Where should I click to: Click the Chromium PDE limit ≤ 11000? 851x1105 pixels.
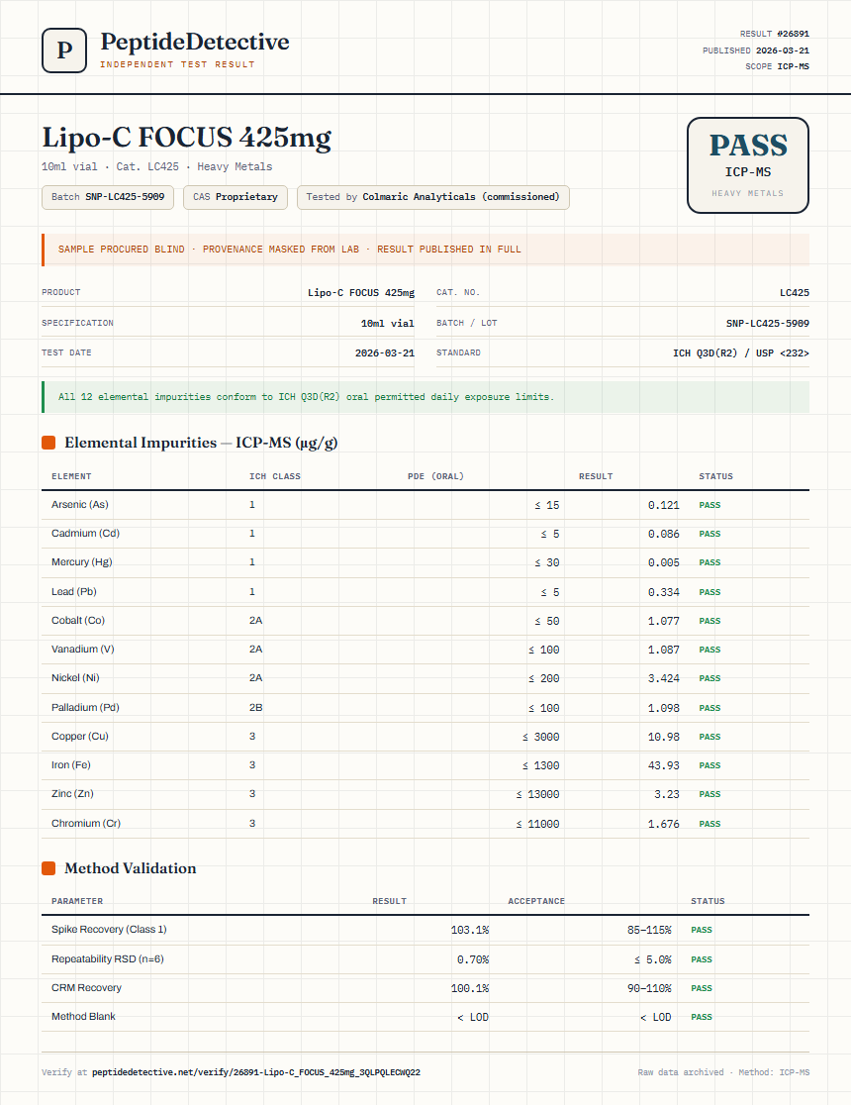[x=537, y=824]
